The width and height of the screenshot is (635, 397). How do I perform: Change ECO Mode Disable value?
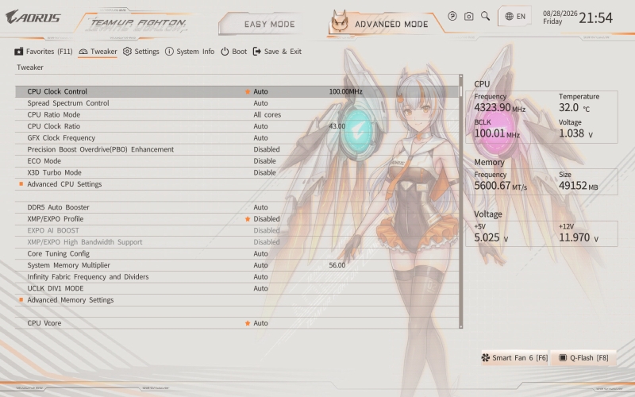265,161
